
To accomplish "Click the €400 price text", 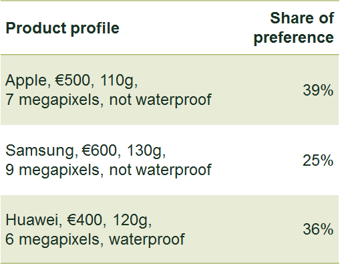I will click(x=85, y=220).
